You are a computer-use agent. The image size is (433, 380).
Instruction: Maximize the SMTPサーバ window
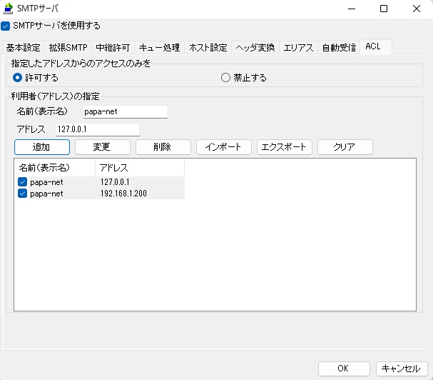(x=384, y=9)
